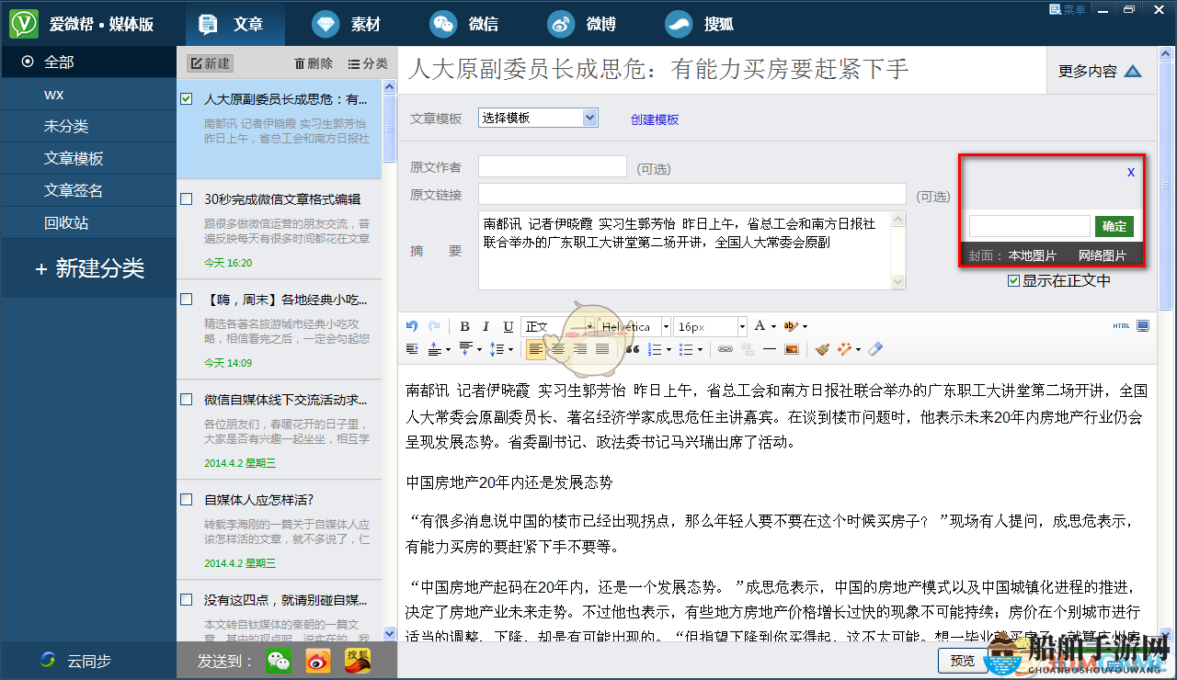Viewport: 1177px width, 680px height.
Task: Open the 选择模板 template dropdown
Action: pyautogui.click(x=538, y=118)
